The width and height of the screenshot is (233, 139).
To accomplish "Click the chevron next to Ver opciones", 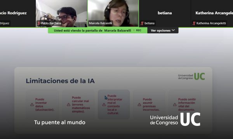I will click(x=173, y=30).
